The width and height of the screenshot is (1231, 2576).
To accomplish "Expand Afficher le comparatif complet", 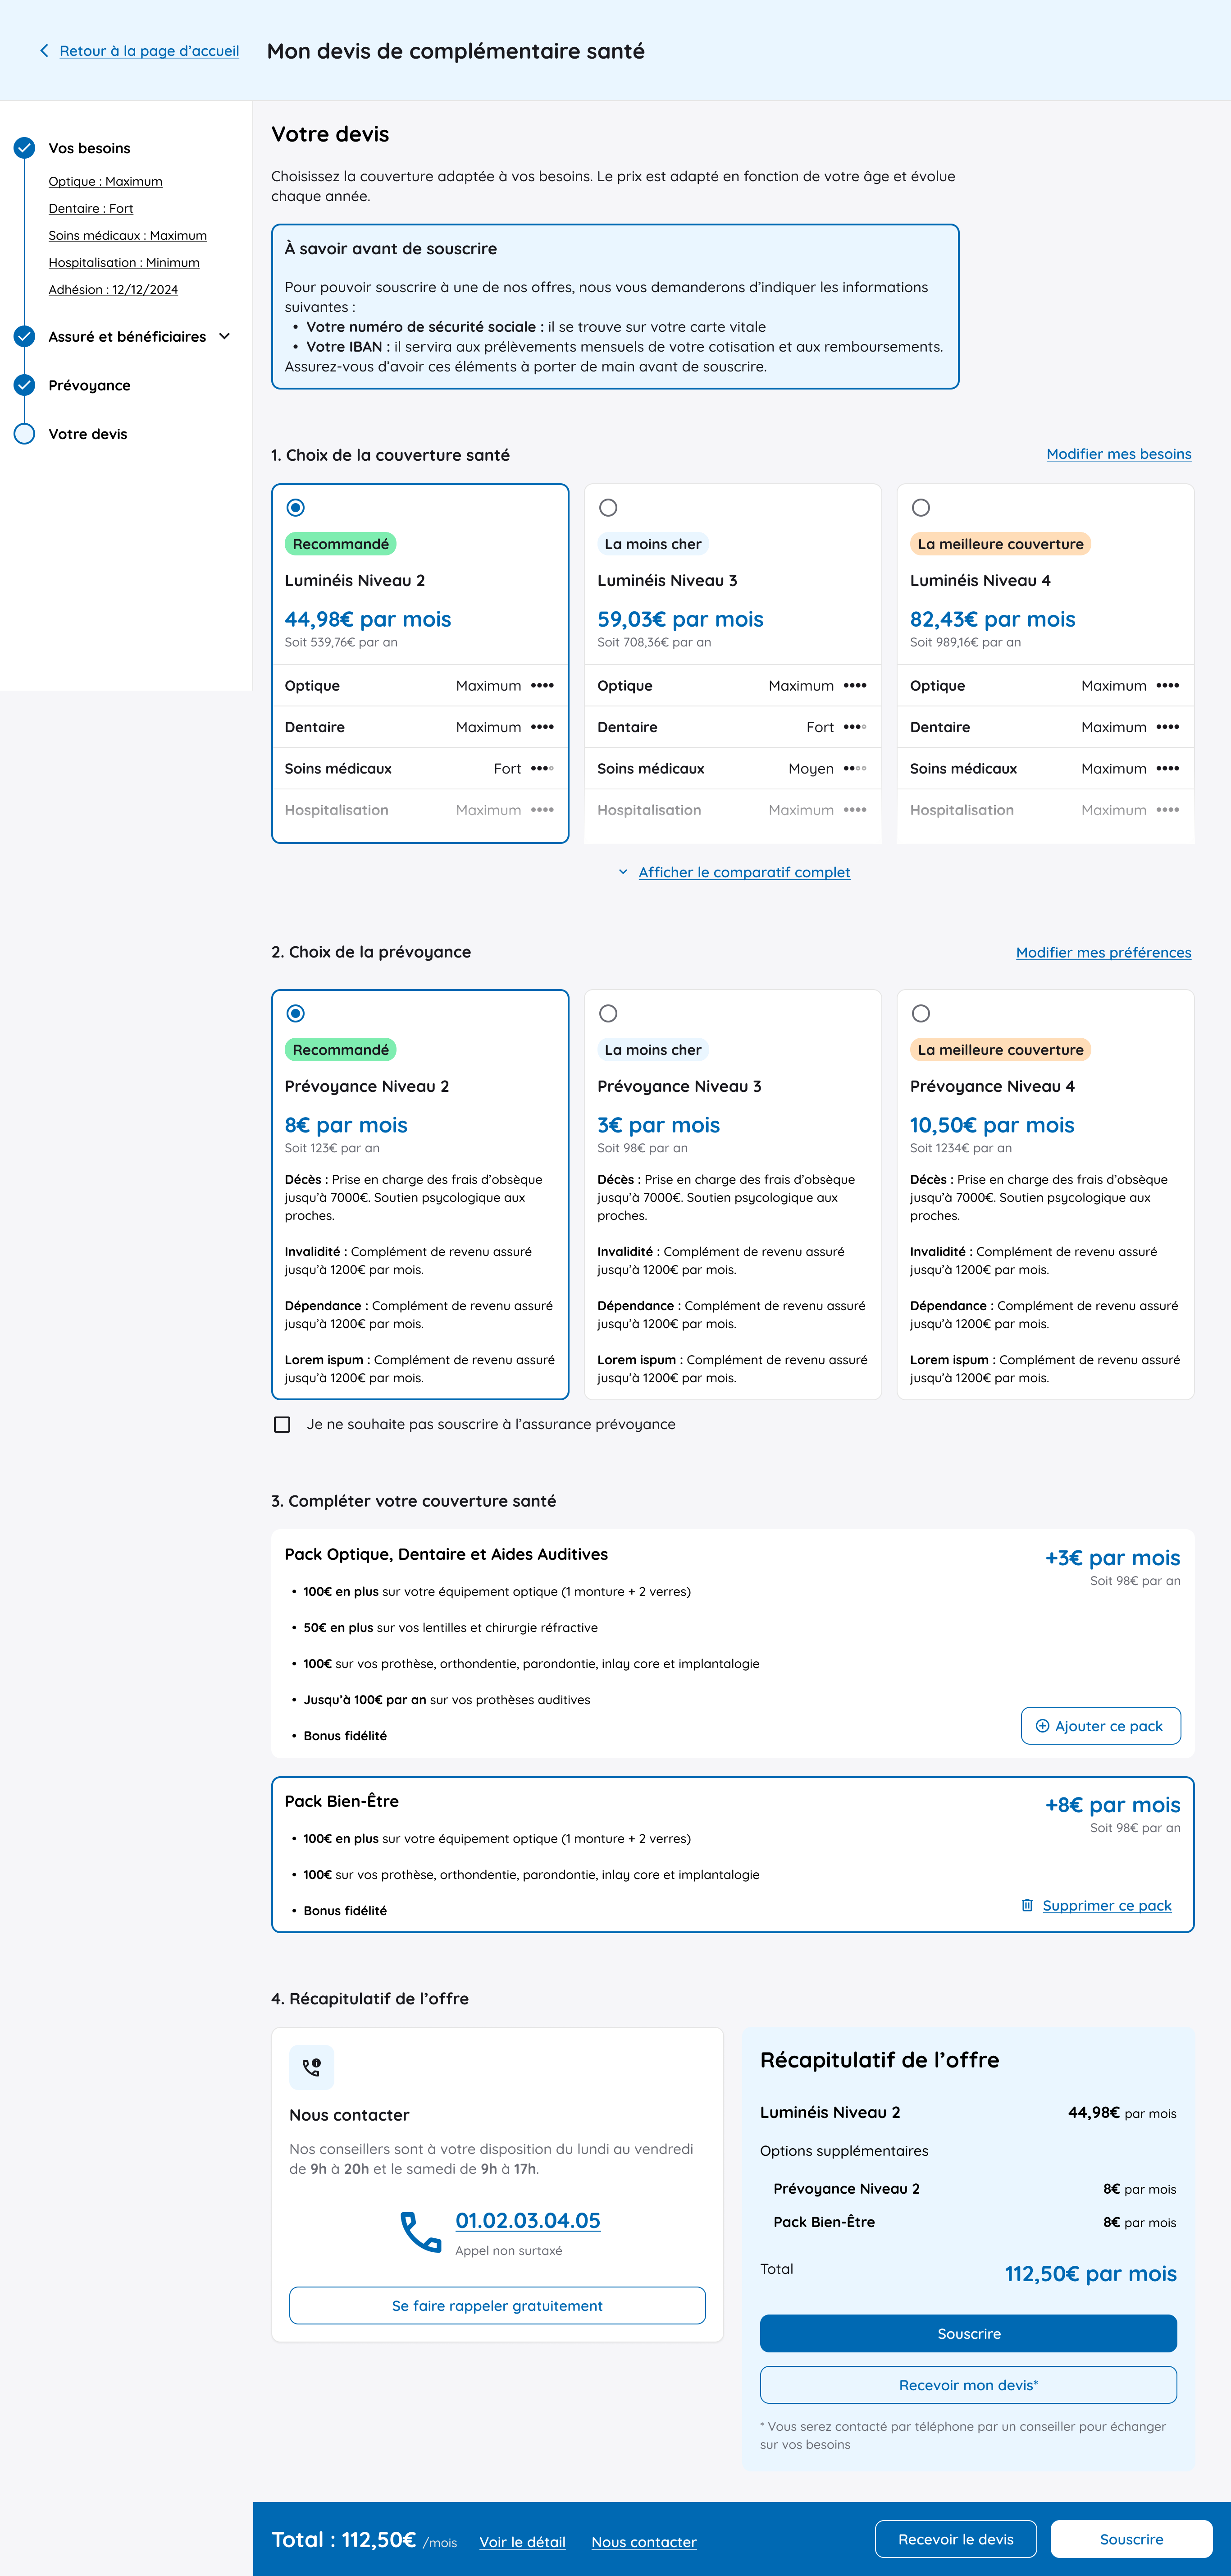I will click(744, 872).
